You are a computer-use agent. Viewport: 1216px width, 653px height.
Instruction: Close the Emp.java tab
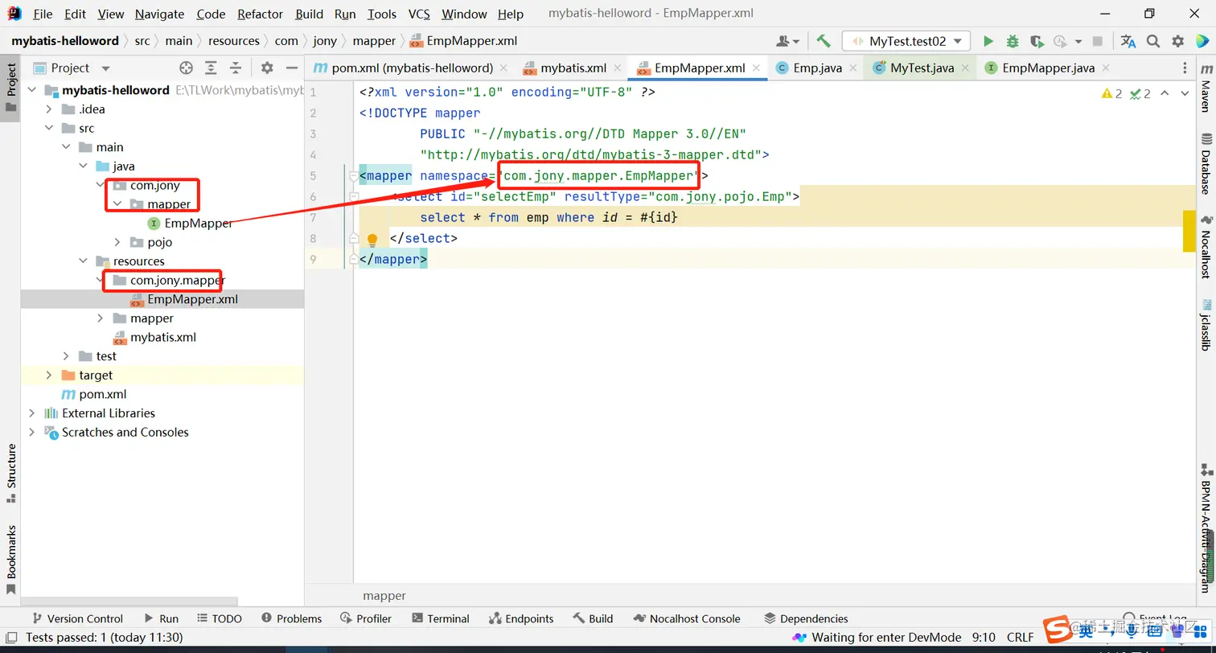coord(853,68)
